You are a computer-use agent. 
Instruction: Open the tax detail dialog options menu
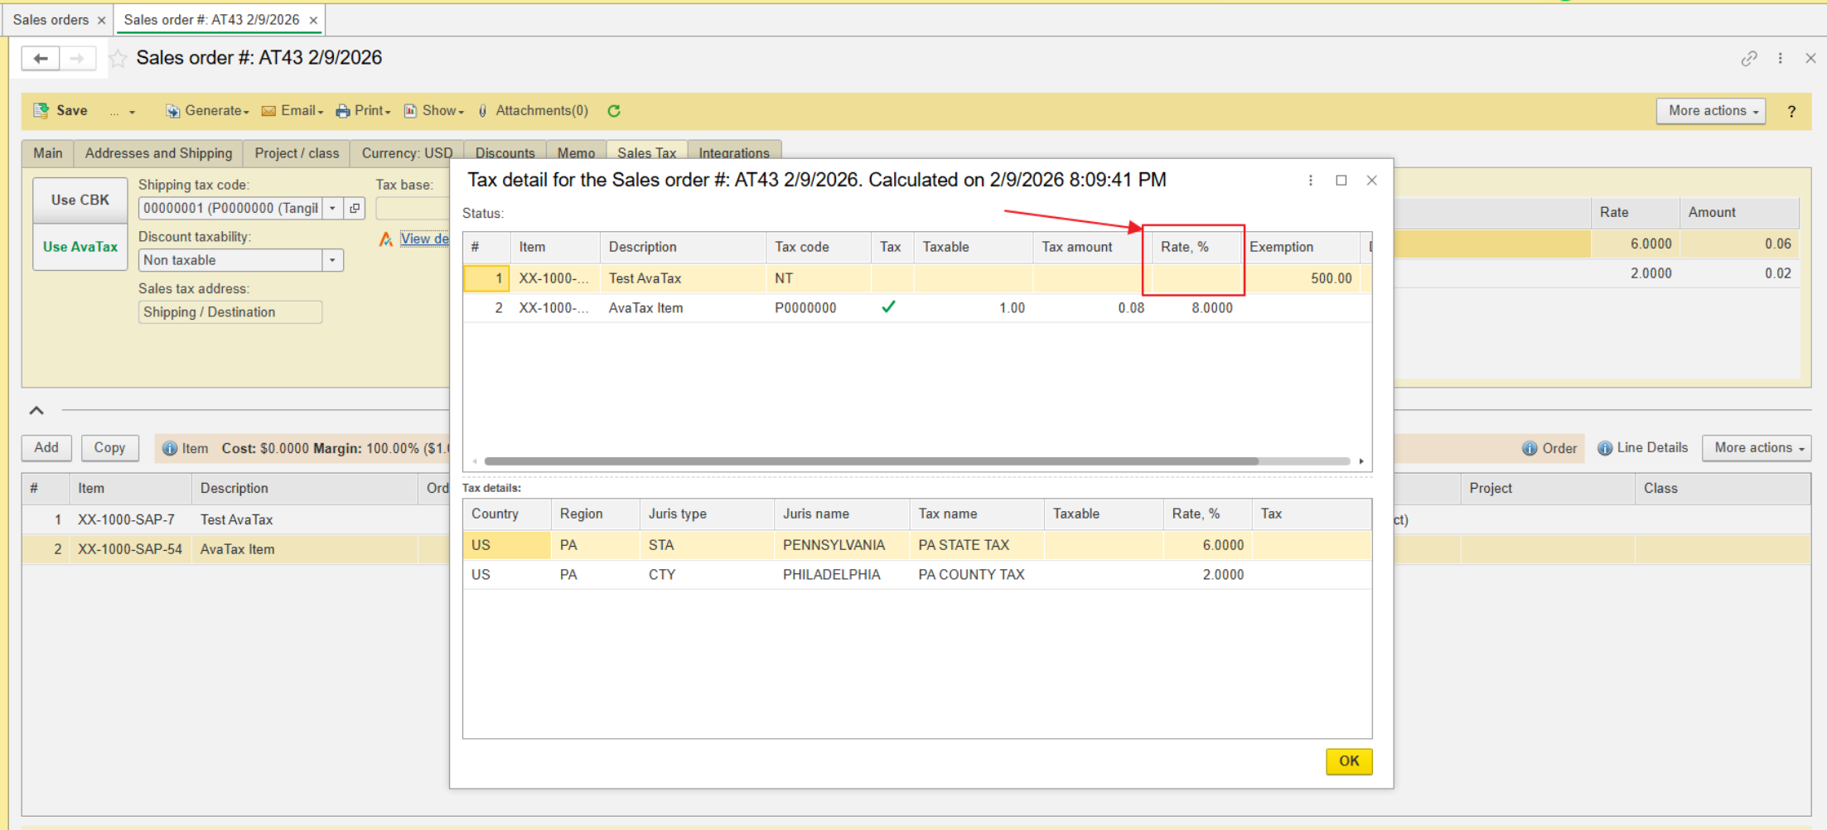click(1310, 181)
